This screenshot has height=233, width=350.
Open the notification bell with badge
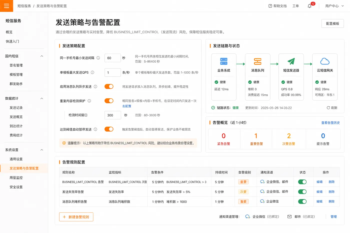click(309, 6)
